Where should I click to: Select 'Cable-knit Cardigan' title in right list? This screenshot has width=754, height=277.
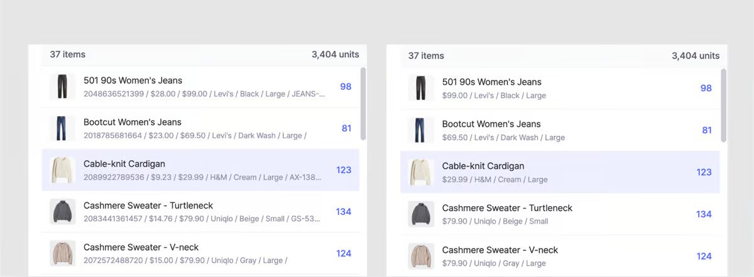click(483, 166)
